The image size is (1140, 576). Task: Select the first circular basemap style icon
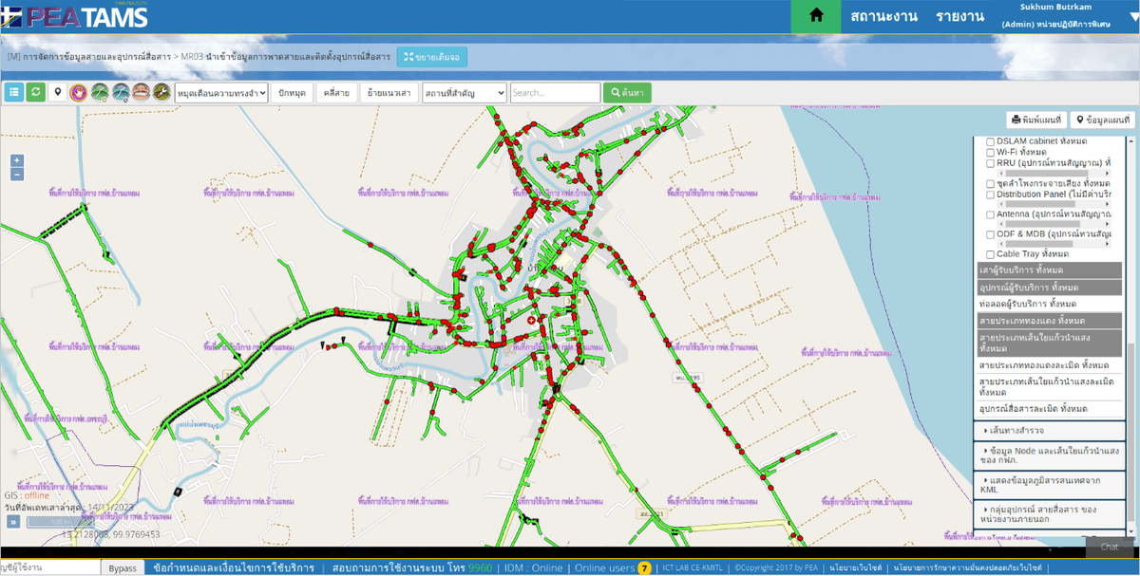81,92
